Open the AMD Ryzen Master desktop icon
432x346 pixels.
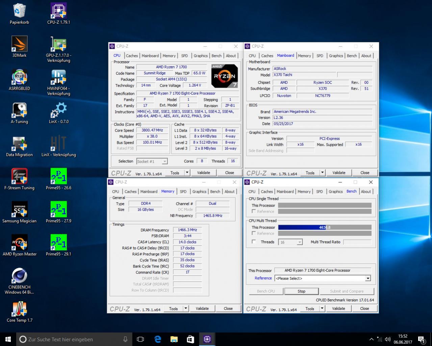click(x=19, y=246)
